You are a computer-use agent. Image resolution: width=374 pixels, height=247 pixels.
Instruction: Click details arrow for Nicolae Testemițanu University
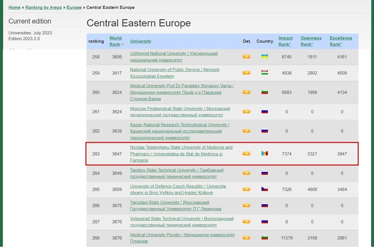point(246,154)
